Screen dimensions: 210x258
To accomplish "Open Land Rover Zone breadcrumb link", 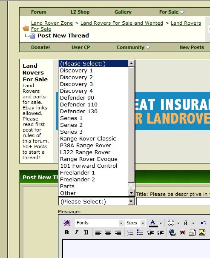I will (52, 23).
